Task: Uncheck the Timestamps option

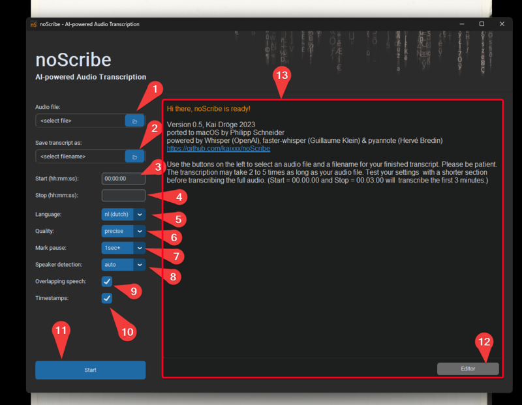Action: tap(107, 299)
